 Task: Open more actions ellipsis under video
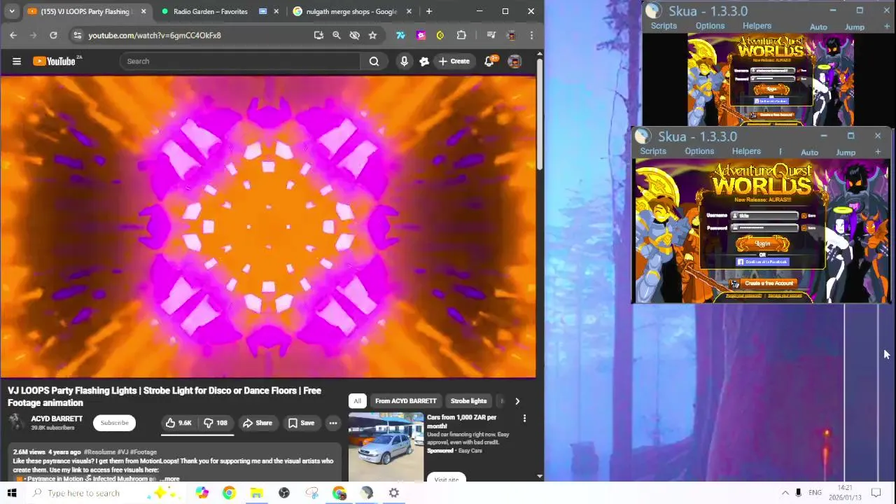pyautogui.click(x=333, y=423)
